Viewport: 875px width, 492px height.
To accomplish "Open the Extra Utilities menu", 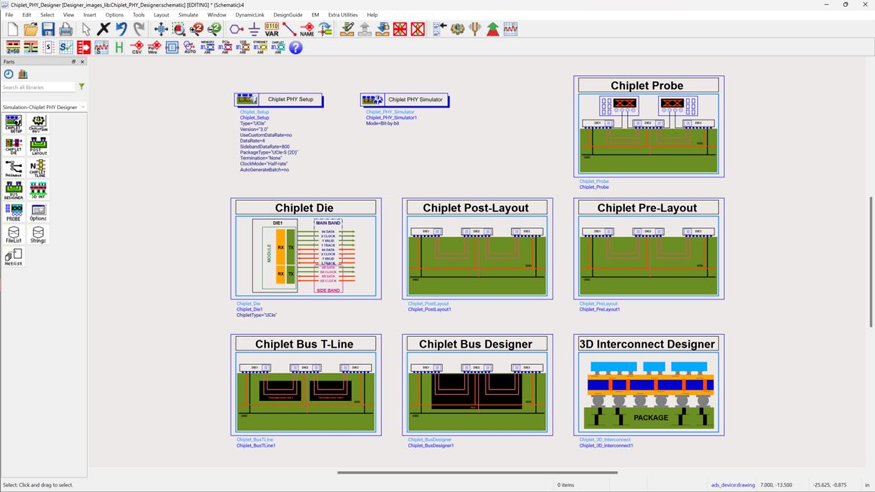I will pos(343,15).
